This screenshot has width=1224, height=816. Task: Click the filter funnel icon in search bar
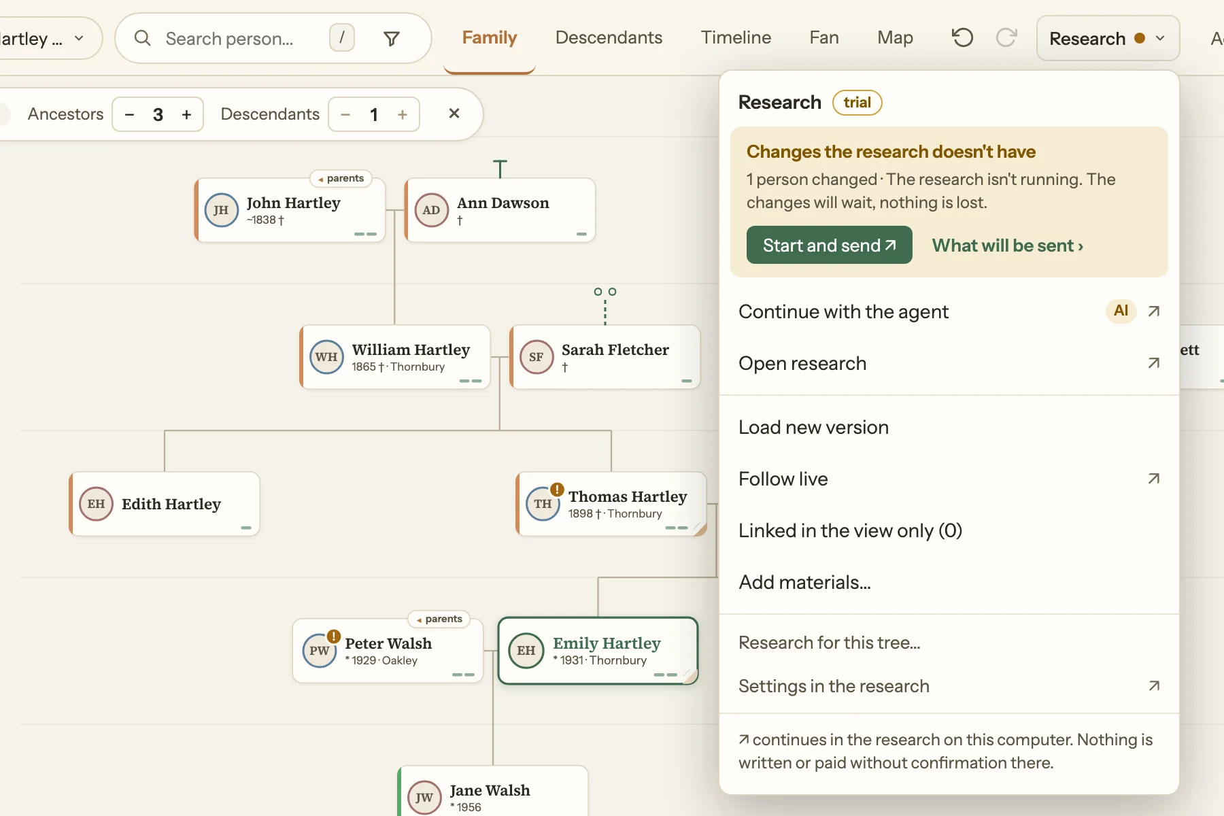(x=392, y=39)
